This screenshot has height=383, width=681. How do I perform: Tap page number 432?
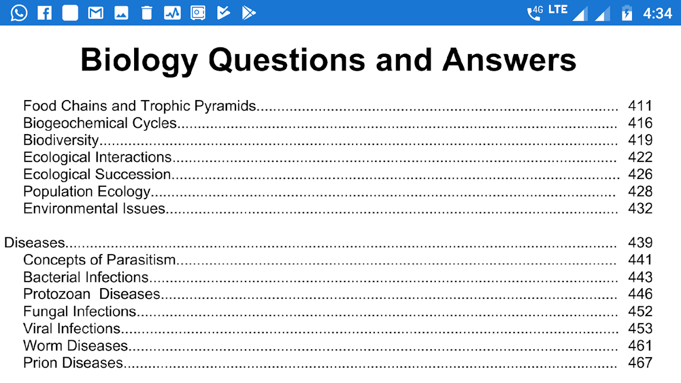click(x=640, y=209)
